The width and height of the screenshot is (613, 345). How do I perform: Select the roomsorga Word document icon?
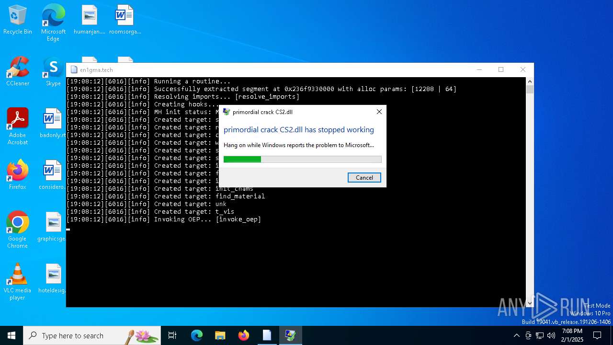pos(125,20)
